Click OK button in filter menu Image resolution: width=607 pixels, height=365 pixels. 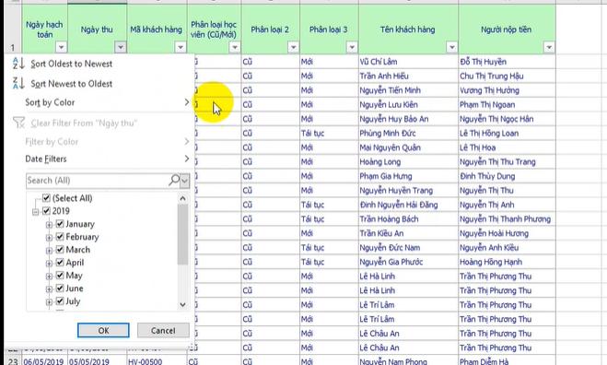tap(103, 331)
